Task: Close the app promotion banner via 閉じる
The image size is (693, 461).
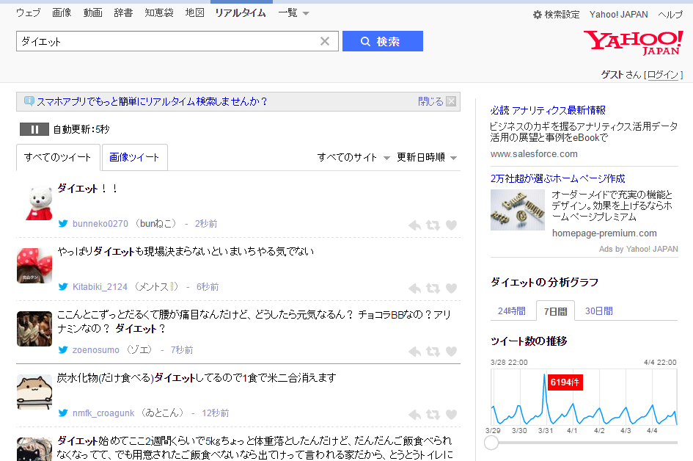Action: (x=436, y=102)
